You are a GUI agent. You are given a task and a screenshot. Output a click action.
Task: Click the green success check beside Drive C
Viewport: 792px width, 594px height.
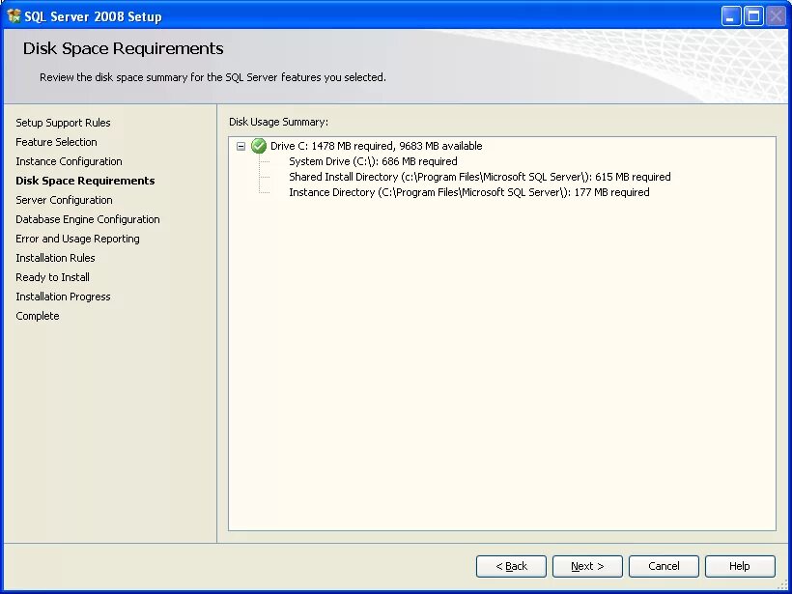(258, 146)
